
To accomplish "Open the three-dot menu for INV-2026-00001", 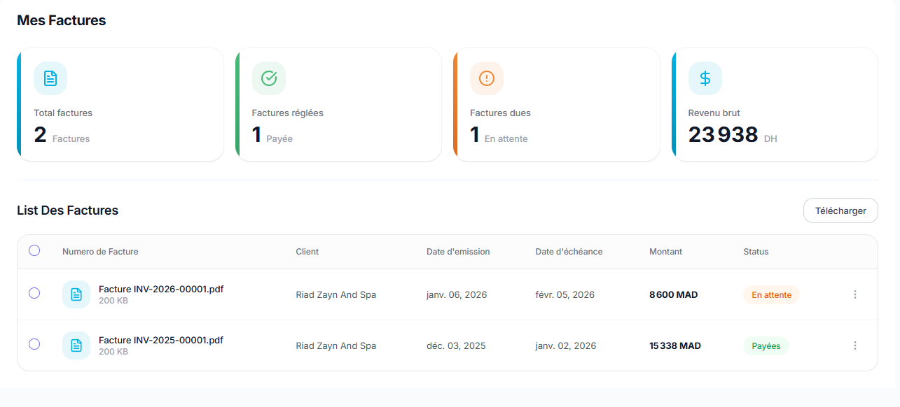I will tap(855, 294).
